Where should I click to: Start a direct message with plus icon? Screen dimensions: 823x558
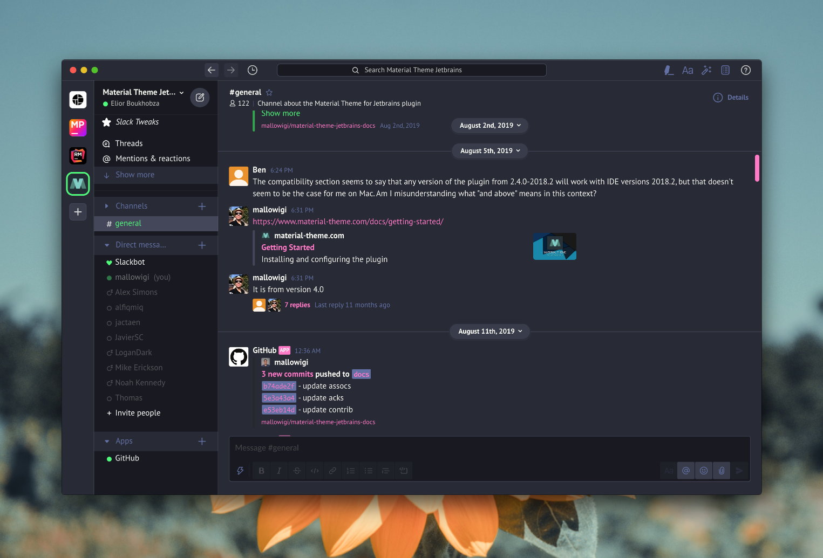pos(202,245)
